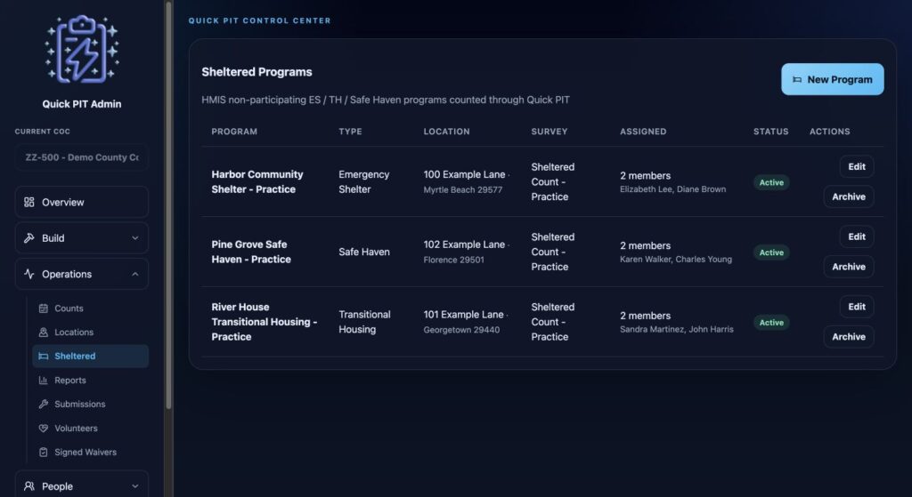Click the 'Safe Haven' type cell
Image resolution: width=912 pixels, height=497 pixels.
click(x=364, y=252)
